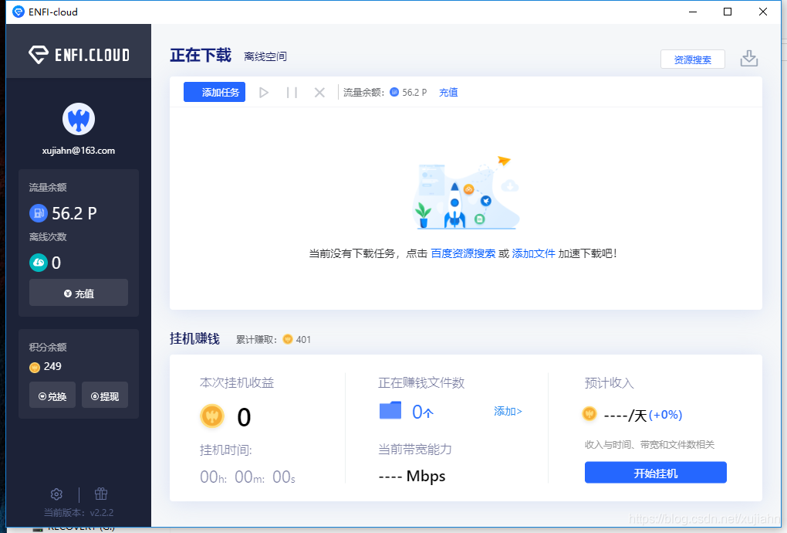Viewport: 787px width, 533px height.
Task: Click the ENFI-cloud title bar app icon
Action: pos(19,12)
